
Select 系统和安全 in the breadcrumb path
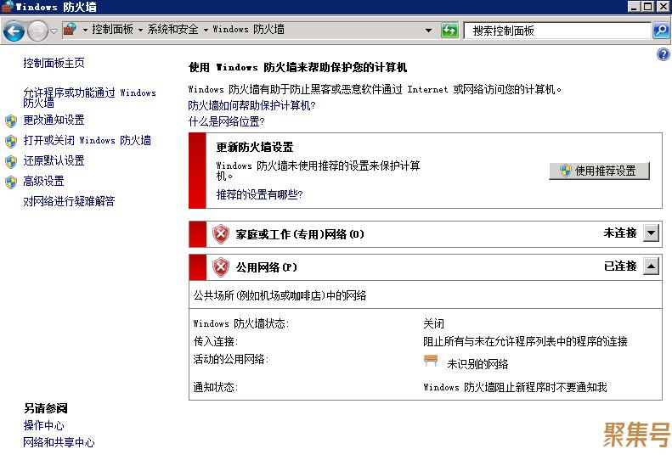pyautogui.click(x=172, y=30)
